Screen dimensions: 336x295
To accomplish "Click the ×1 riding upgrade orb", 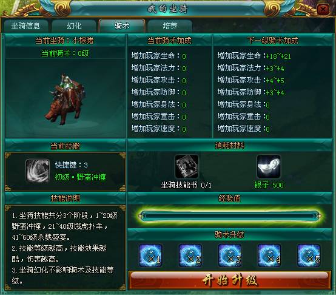I will (150, 255).
